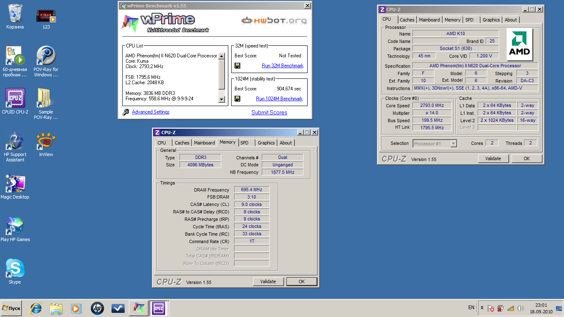
Task: Select Graphics tab in the memory CPU-Z window
Action: pos(266,143)
